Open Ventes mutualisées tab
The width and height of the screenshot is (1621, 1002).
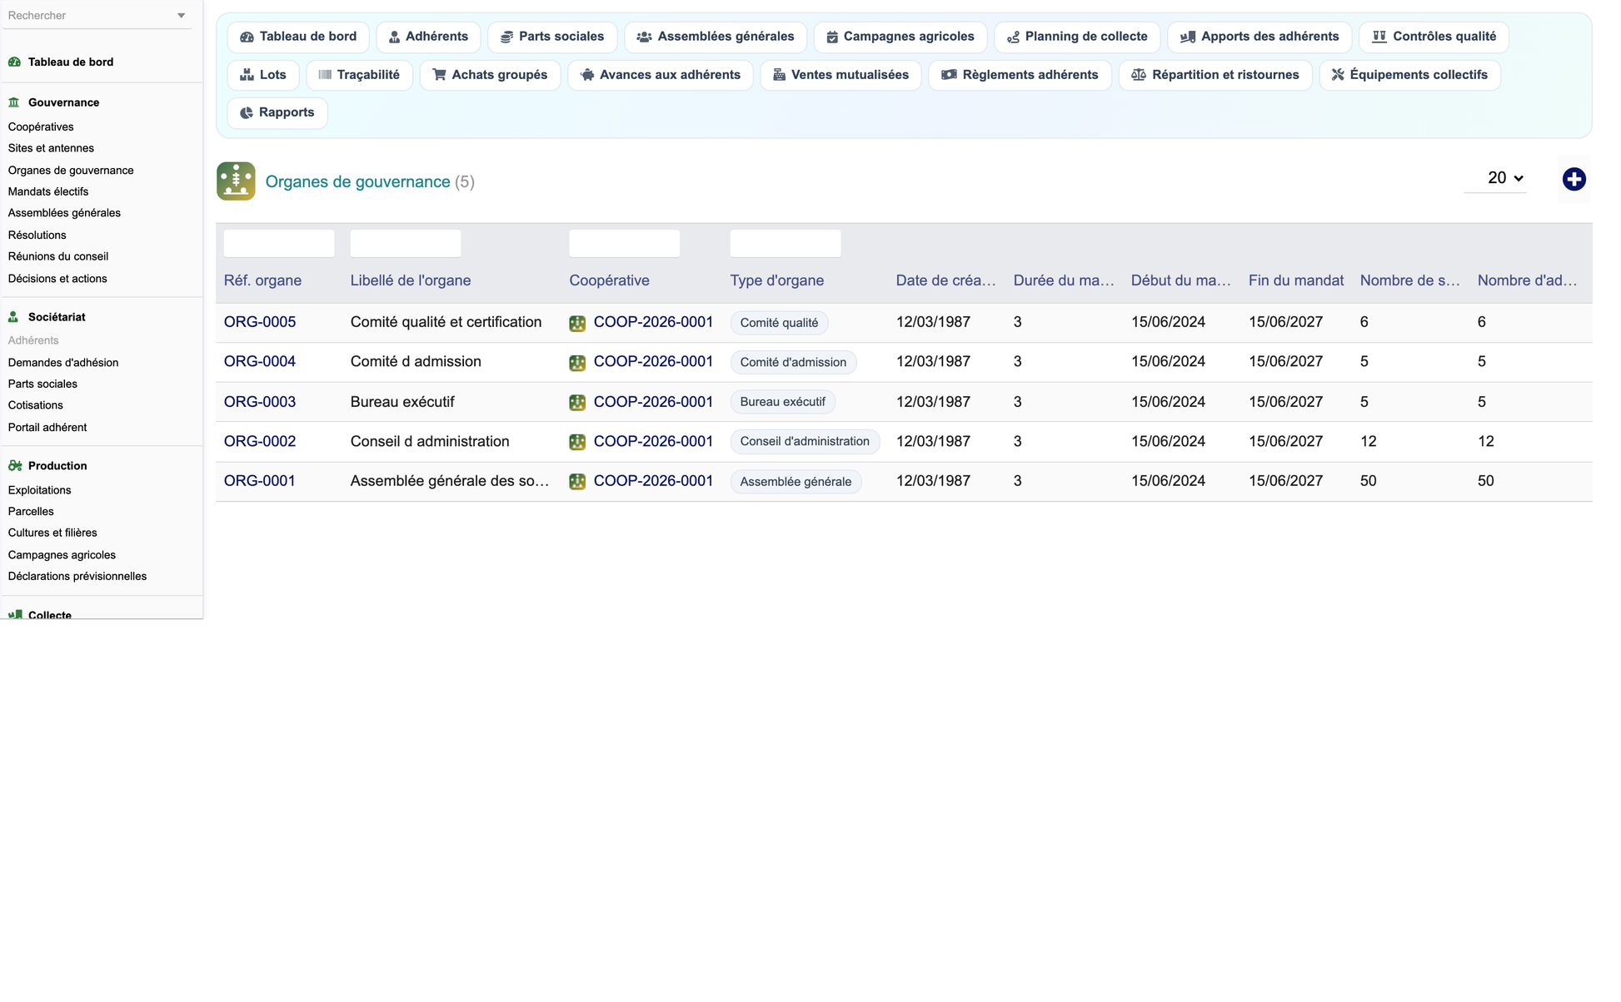(x=840, y=75)
